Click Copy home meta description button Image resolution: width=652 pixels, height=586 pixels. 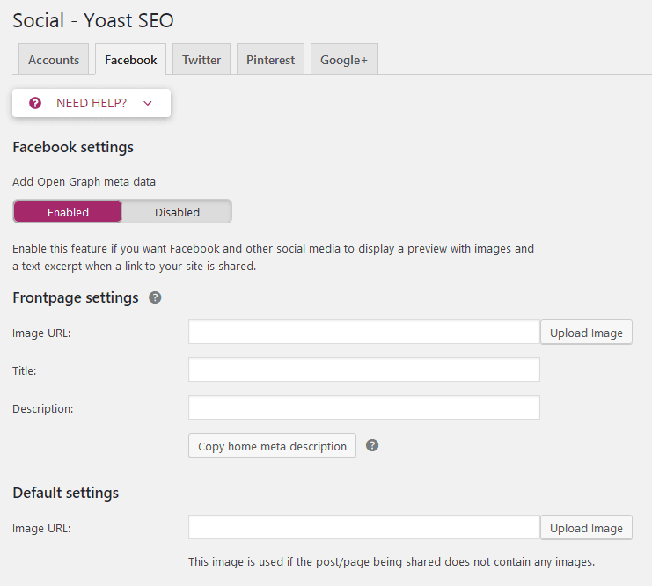point(273,446)
